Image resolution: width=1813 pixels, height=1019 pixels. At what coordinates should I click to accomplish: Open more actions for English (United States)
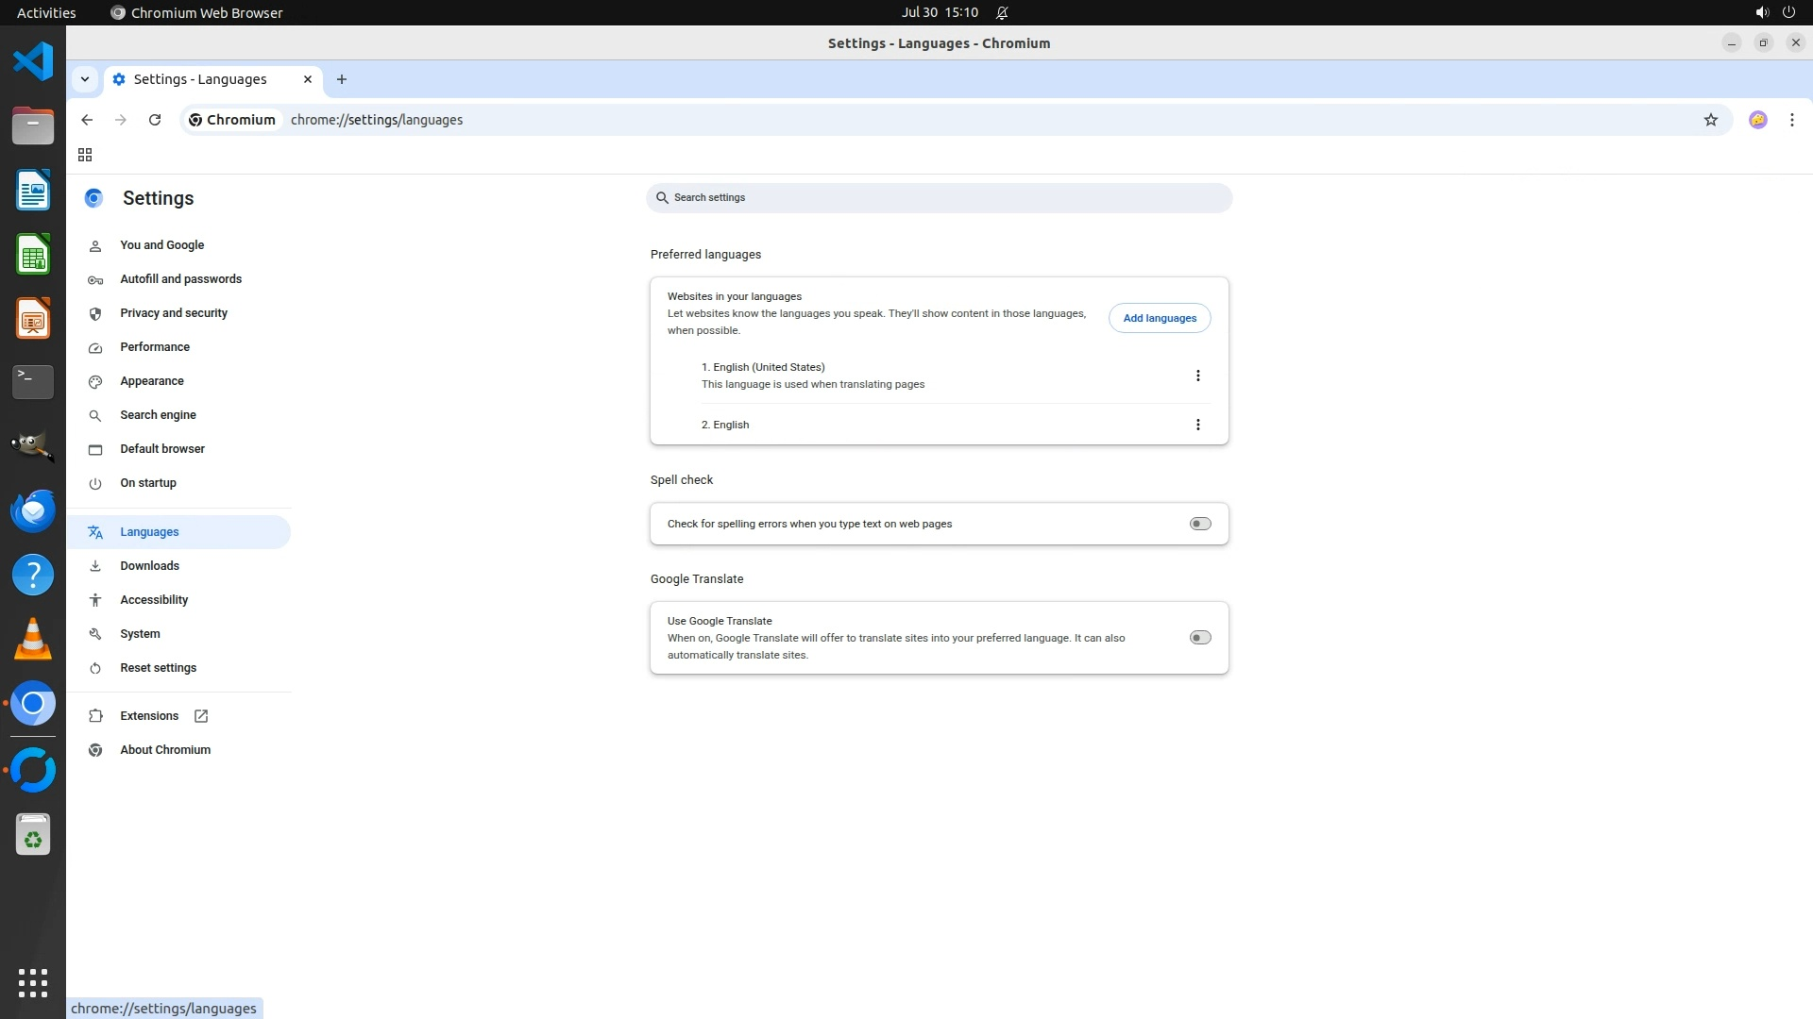[x=1197, y=376]
